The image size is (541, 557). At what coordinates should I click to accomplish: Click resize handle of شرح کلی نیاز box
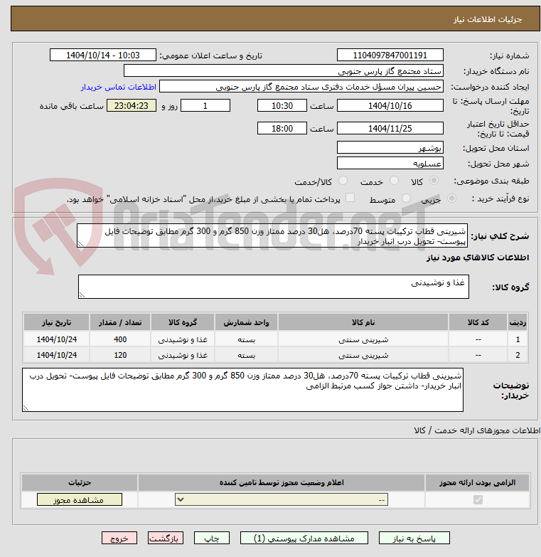(x=80, y=244)
